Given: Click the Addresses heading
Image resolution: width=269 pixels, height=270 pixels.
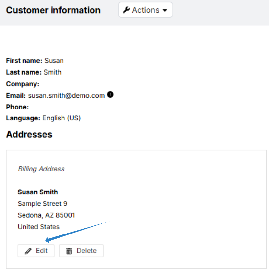Looking at the screenshot, I should click(x=29, y=134).
